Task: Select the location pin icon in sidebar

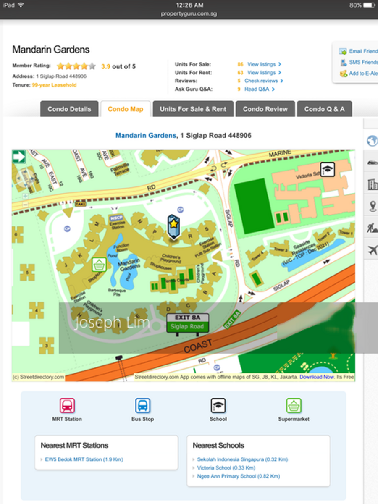Action: [372, 206]
